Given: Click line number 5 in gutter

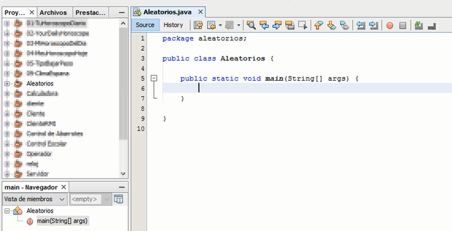Looking at the screenshot, I should [142, 79].
